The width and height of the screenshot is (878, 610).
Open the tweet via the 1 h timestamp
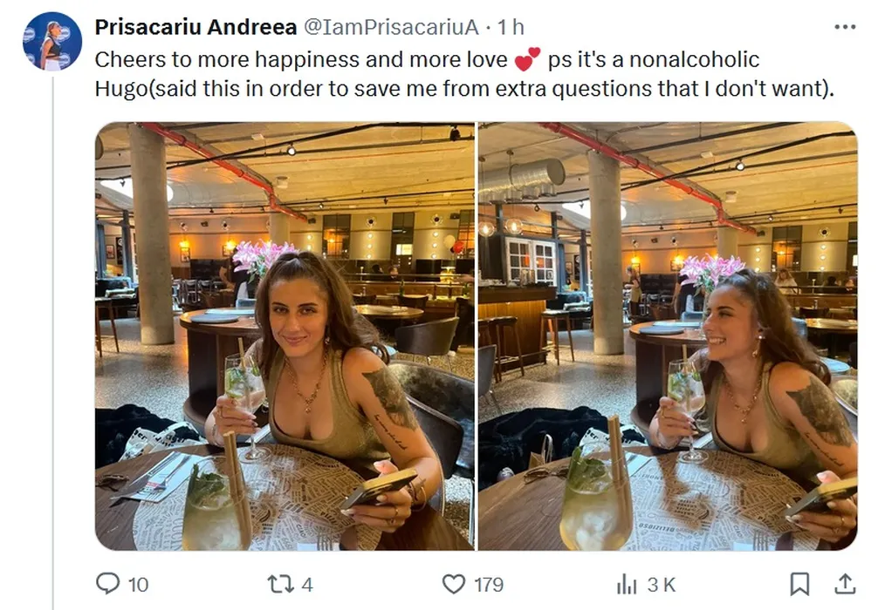pyautogui.click(x=511, y=27)
